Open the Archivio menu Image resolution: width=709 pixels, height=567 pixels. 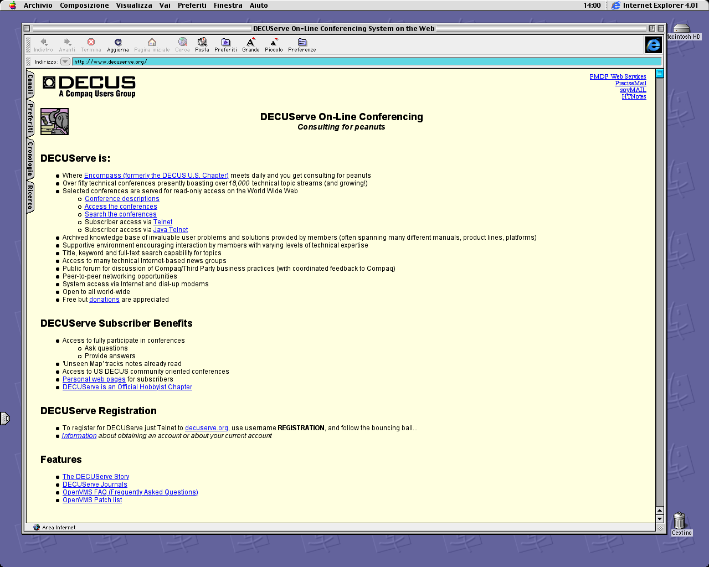pyautogui.click(x=38, y=6)
